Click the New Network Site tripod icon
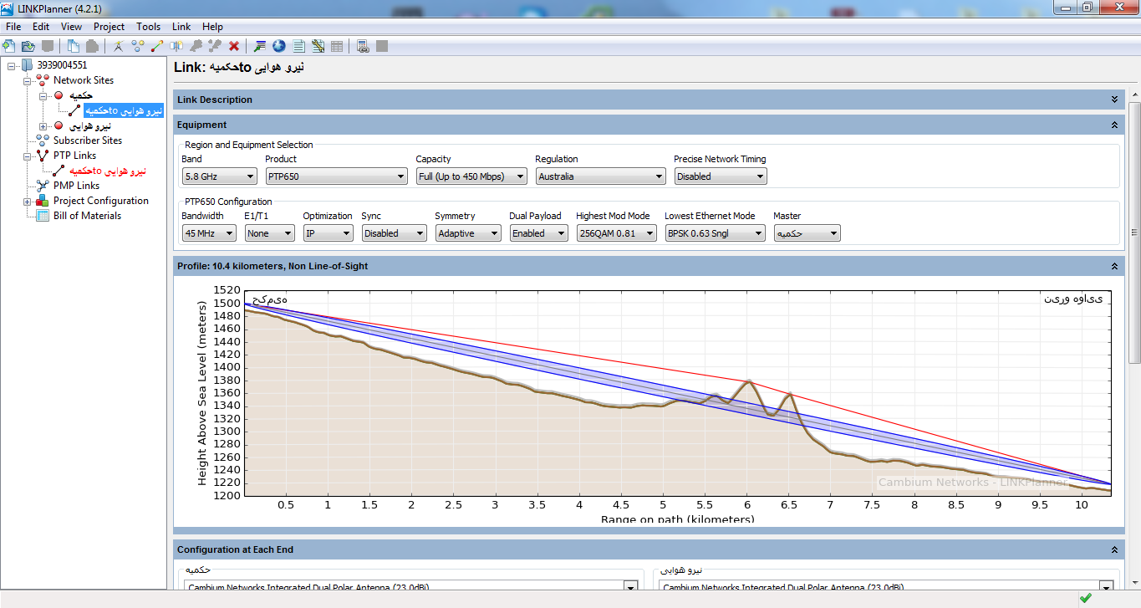This screenshot has width=1141, height=608. point(119,46)
